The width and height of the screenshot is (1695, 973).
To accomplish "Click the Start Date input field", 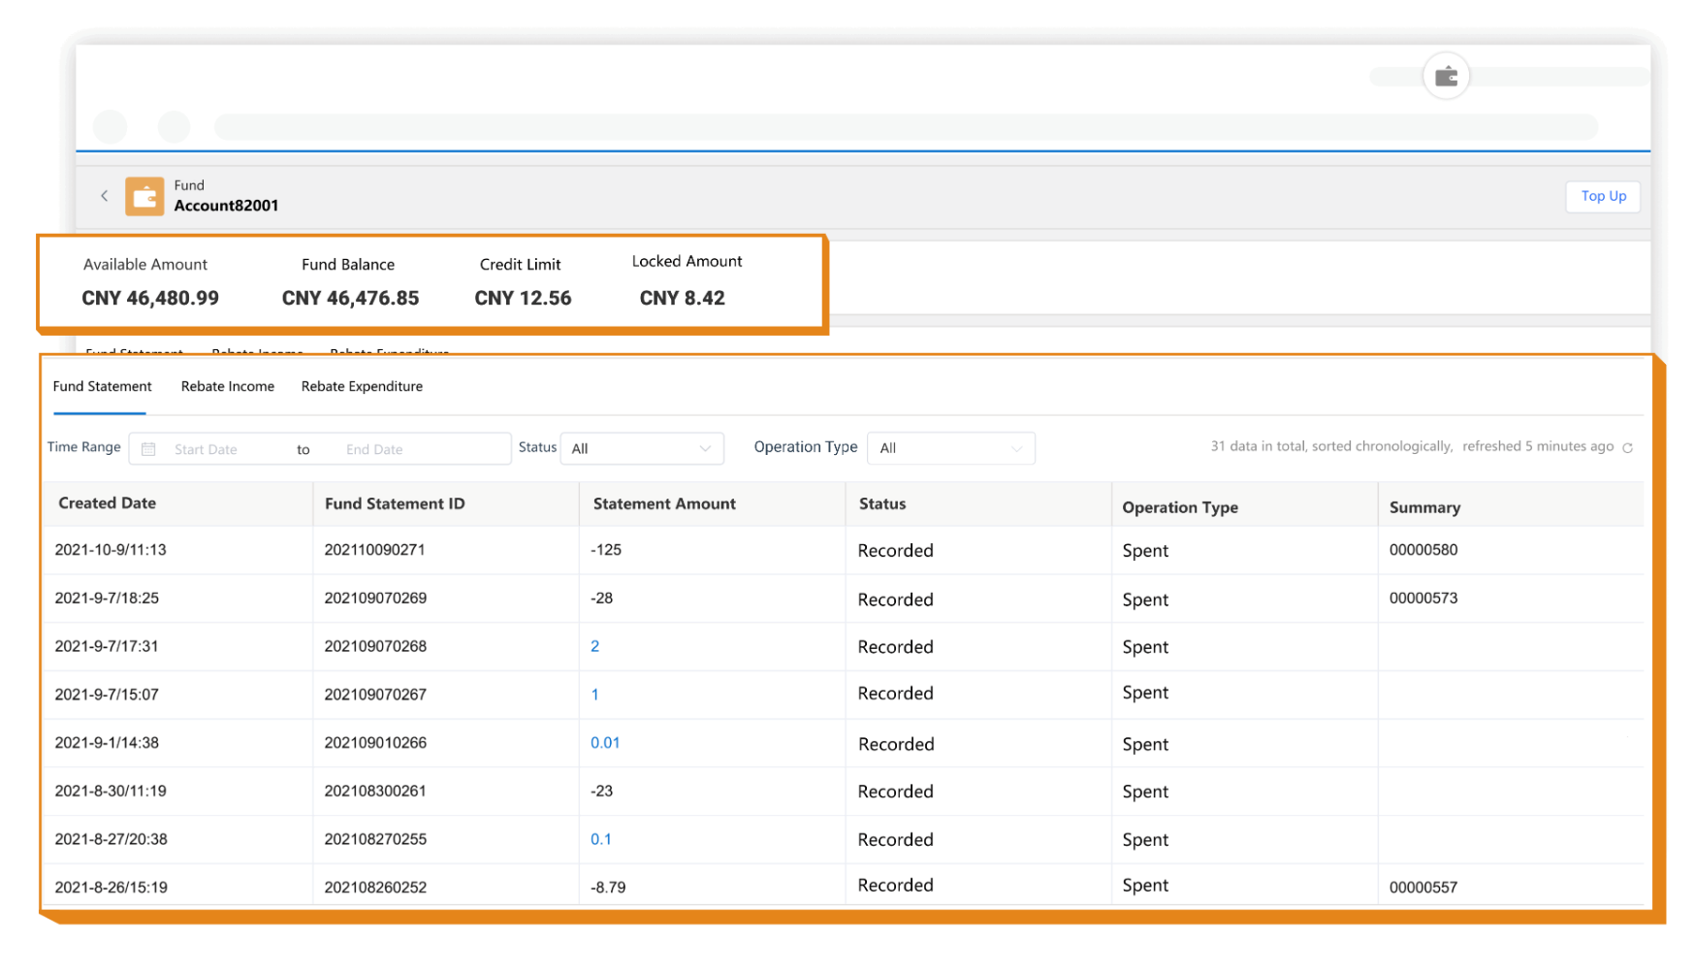I will click(x=206, y=449).
